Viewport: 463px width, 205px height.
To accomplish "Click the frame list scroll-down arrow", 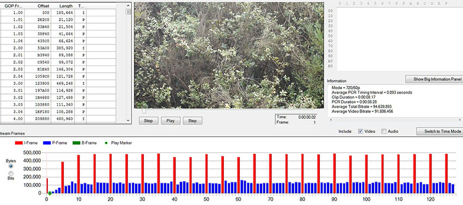I will click(128, 120).
